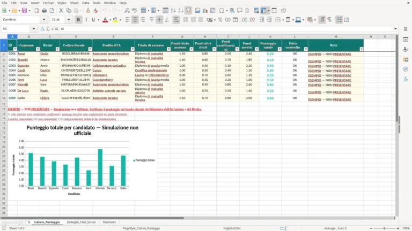This screenshot has height=231, width=412.
Task: Click the Clone Formatting paintbrush icon
Action: 88,11
